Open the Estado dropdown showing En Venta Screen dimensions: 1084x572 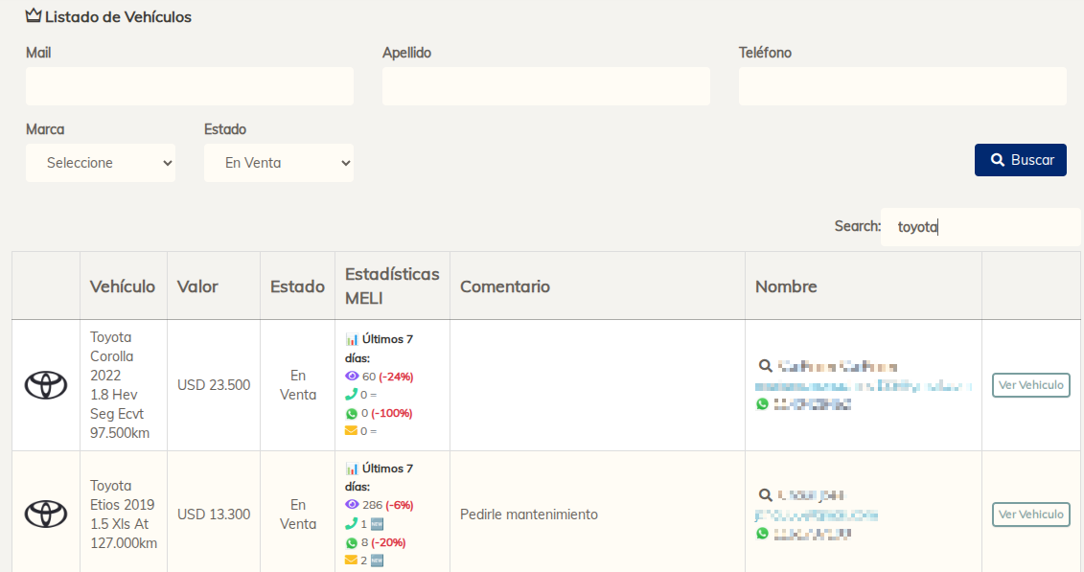[279, 163]
